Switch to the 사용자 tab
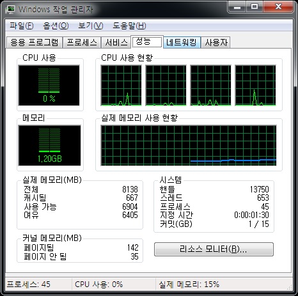298x296 pixels. coord(216,42)
